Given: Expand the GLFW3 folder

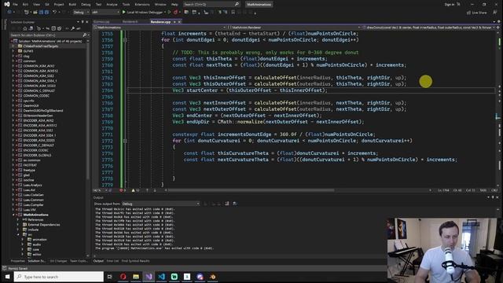Looking at the screenshot, I should [x=14, y=50].
